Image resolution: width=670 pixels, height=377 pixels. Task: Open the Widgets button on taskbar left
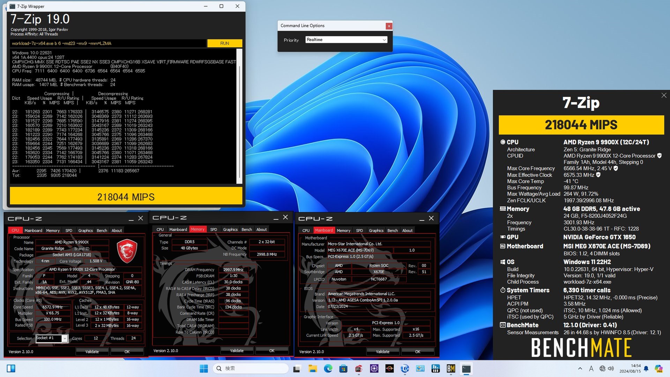[x=11, y=368]
